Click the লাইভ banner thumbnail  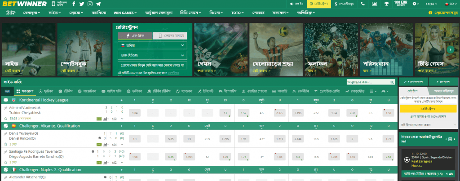tap(29, 49)
